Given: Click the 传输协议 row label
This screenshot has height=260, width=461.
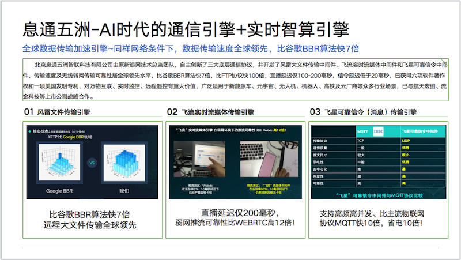Looking at the screenshot, I should 320,141.
